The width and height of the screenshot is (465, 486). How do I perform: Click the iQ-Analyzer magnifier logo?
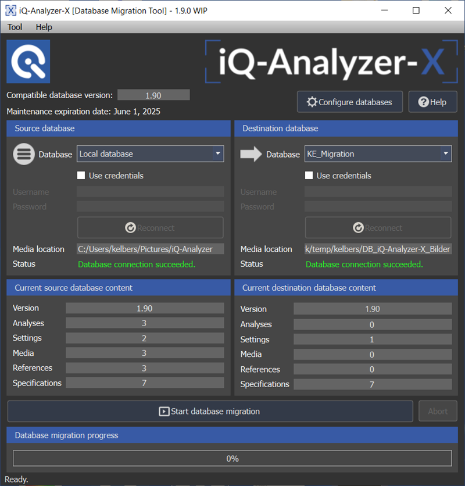[28, 62]
